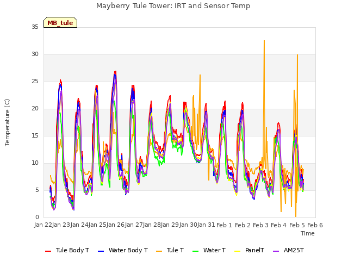
Task: Click the Jan 26 x-axis tick label
Action: pyautogui.click(x=115, y=225)
